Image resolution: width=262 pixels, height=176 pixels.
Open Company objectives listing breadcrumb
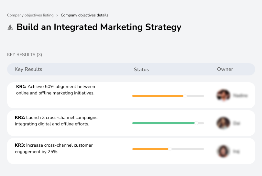30,15
